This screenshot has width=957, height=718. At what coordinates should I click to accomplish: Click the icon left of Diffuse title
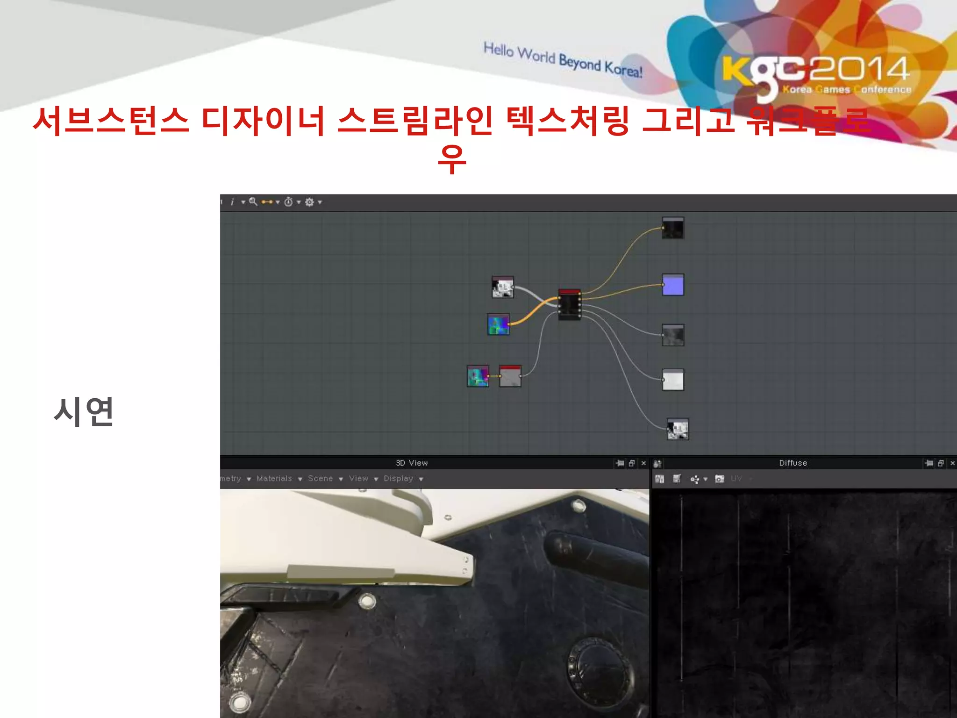click(657, 464)
